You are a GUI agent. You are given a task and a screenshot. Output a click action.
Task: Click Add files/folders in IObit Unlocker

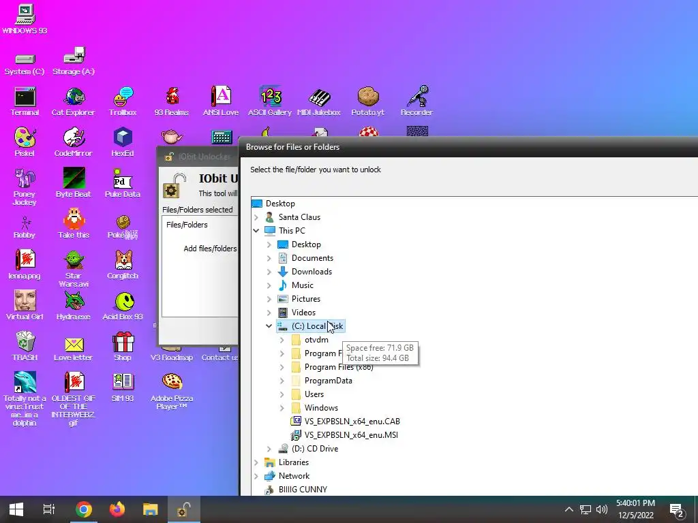click(210, 249)
